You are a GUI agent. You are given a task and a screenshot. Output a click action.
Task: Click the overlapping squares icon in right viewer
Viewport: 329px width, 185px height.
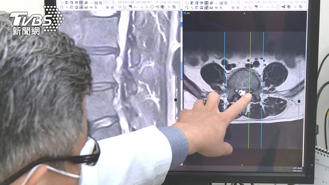pyautogui.click(x=300, y=7)
